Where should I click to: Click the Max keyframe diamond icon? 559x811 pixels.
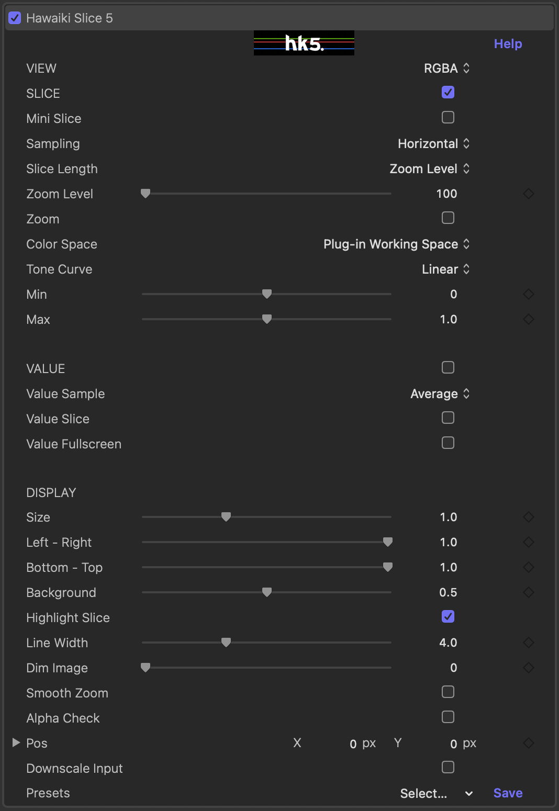[x=529, y=319]
